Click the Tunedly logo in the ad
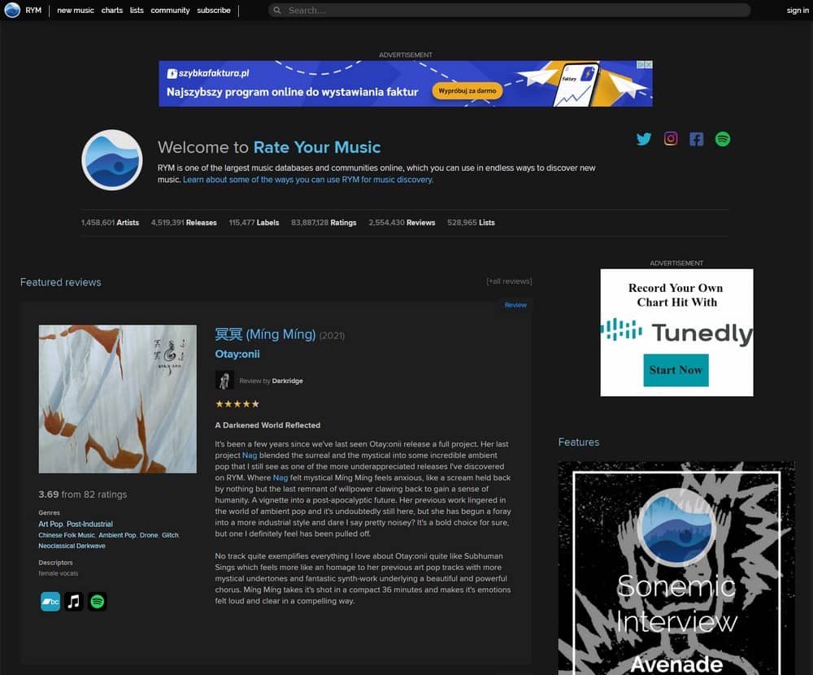This screenshot has width=813, height=675. coord(676,332)
